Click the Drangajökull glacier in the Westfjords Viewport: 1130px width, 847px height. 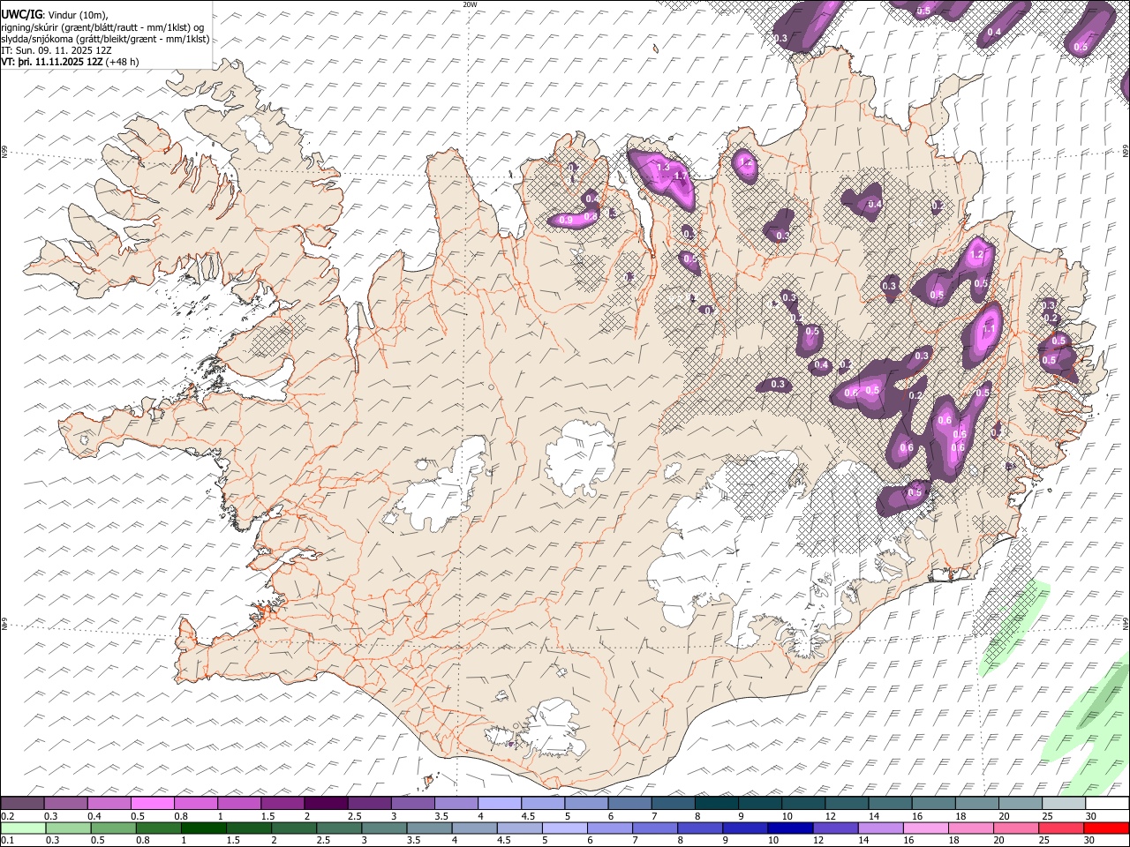tap(257, 132)
